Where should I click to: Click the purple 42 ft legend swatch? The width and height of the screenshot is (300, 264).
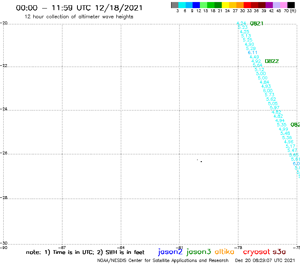[269, 5]
